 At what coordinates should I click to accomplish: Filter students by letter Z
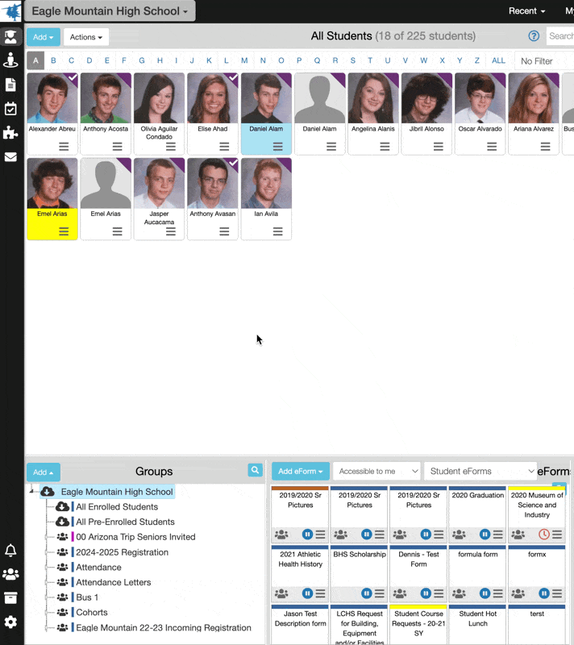tap(477, 60)
